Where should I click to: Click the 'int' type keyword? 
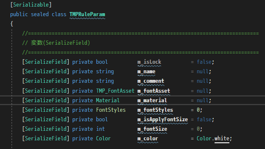point(101,129)
